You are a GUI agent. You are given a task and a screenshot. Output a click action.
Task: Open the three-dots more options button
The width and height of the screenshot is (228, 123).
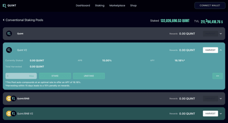coord(217,76)
